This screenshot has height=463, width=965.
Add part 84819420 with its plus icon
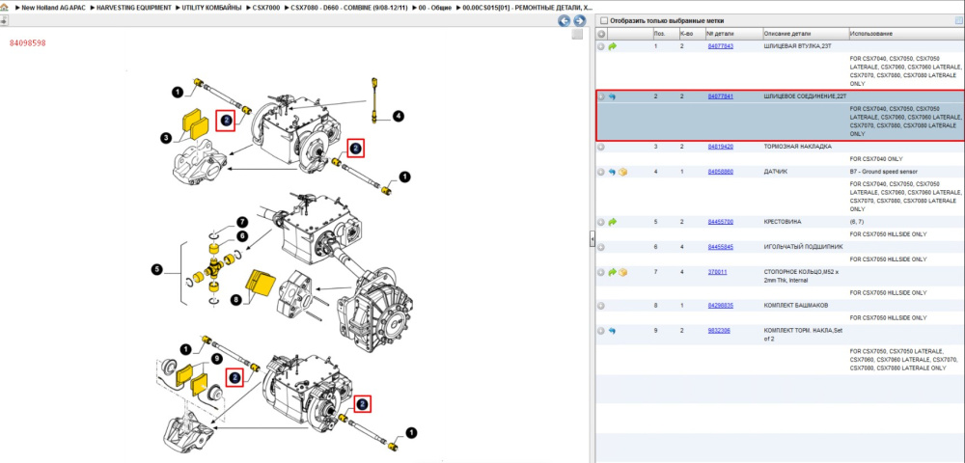pos(601,147)
